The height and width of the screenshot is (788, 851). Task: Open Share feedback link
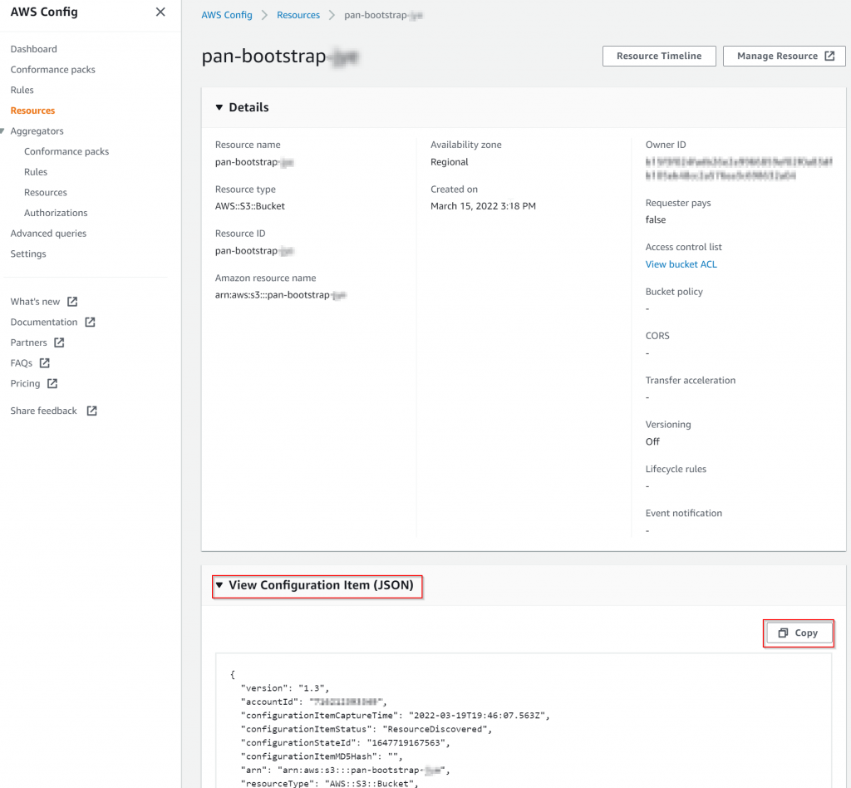tap(43, 411)
